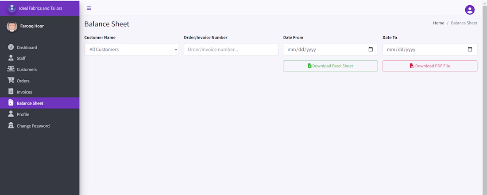Download the Excel Sheet
The height and width of the screenshot is (195, 487).
(330, 66)
